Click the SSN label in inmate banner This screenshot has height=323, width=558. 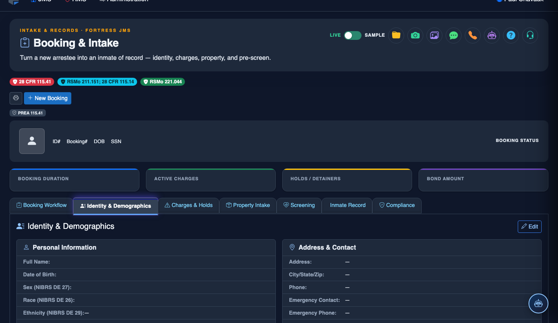116,142
